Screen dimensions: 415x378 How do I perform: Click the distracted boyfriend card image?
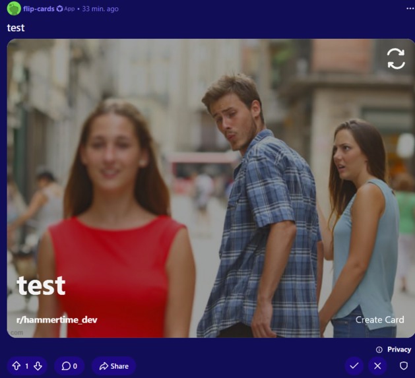click(210, 188)
